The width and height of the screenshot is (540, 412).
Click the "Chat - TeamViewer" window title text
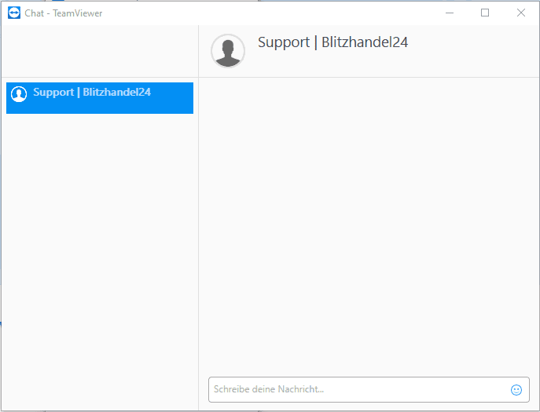click(64, 13)
